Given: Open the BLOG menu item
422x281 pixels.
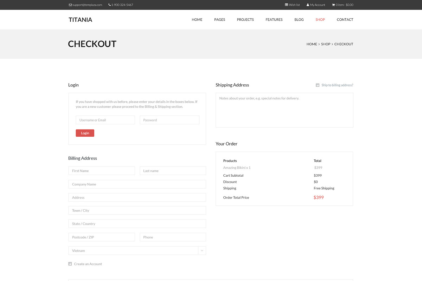Looking at the screenshot, I should pyautogui.click(x=299, y=20).
